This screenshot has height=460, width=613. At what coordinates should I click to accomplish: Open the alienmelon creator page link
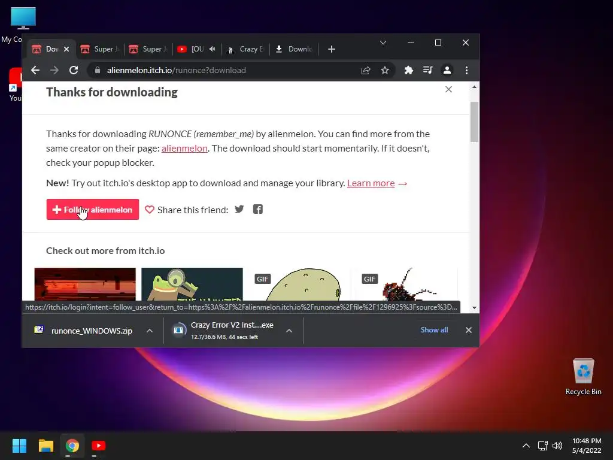pyautogui.click(x=184, y=149)
